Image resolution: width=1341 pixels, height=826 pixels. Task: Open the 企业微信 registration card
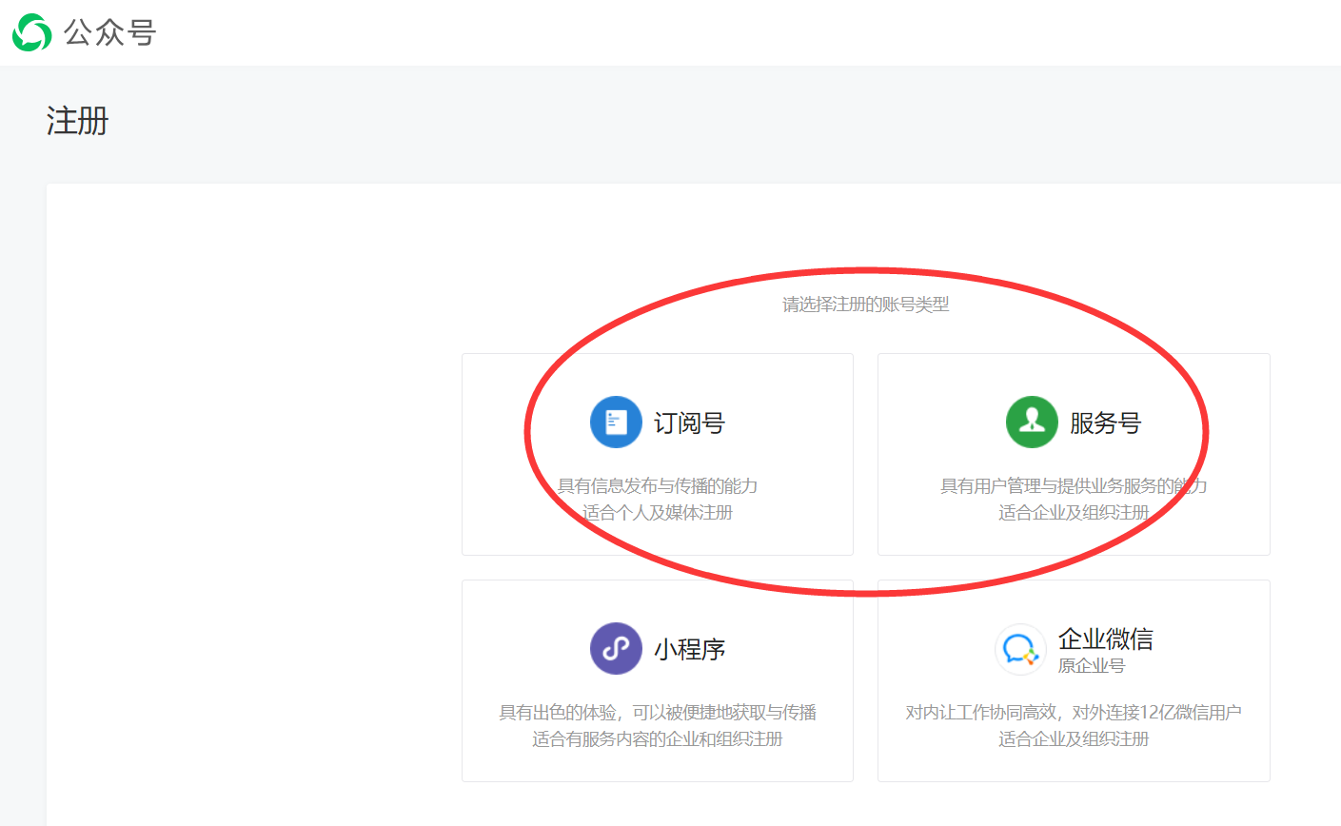1073,680
